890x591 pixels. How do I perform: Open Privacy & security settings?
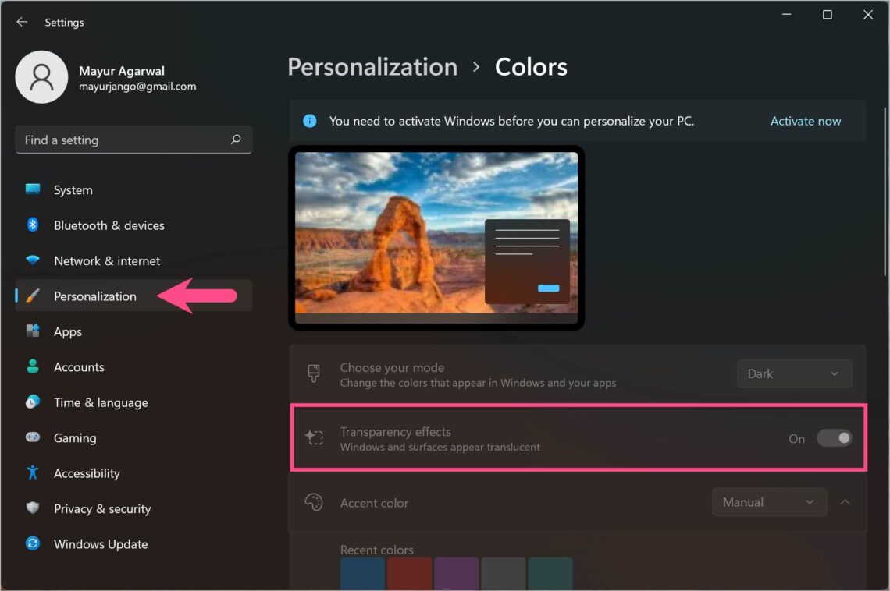click(101, 508)
